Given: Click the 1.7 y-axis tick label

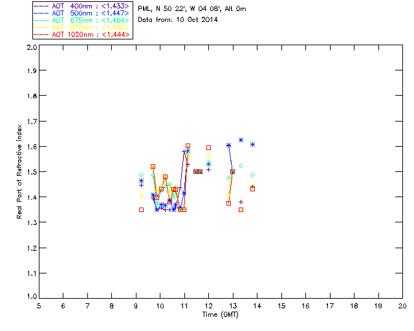Looking at the screenshot, I should 32,122.
